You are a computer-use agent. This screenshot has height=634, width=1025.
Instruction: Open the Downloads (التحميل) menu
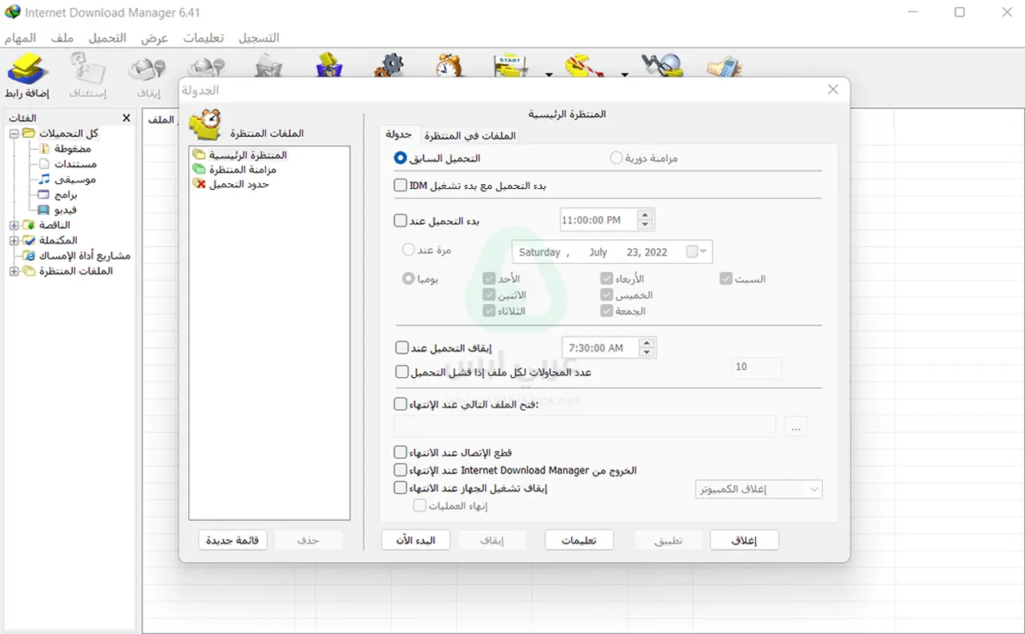coord(107,38)
